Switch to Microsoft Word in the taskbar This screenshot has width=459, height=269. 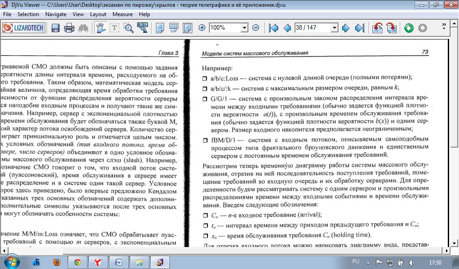pos(118,262)
